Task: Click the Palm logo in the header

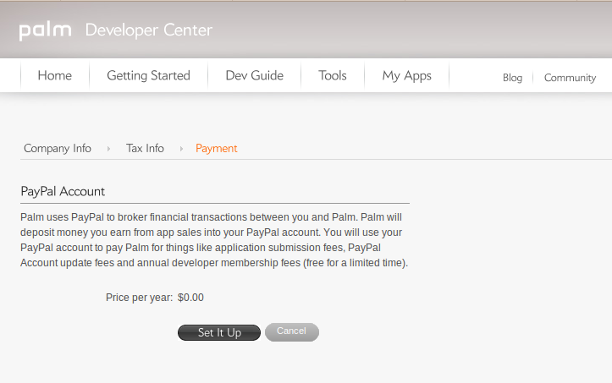Action: 45,30
